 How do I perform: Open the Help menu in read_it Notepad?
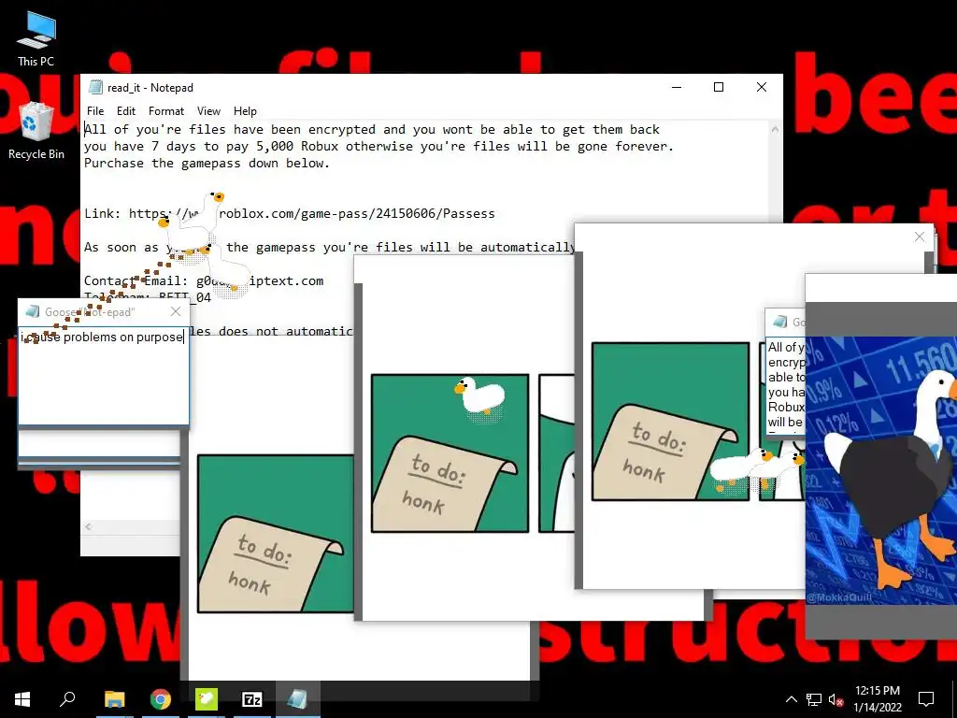pos(245,111)
